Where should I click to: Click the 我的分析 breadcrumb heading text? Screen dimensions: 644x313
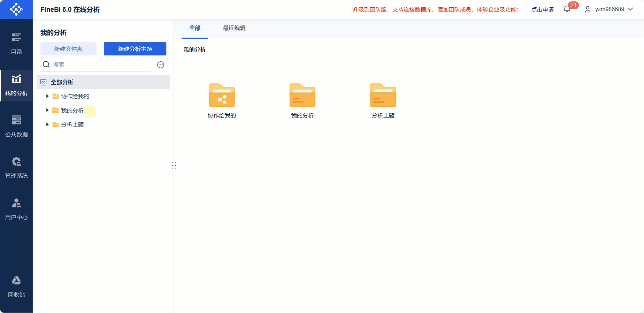pos(195,50)
